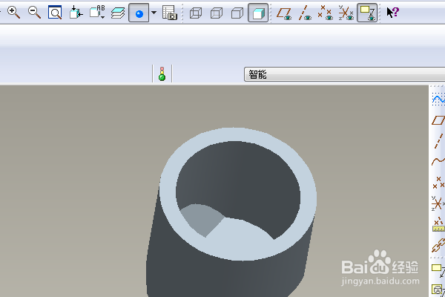This screenshot has height=297, width=445.
Task: Open the 智能 selection filter dropdown
Action: (345, 74)
